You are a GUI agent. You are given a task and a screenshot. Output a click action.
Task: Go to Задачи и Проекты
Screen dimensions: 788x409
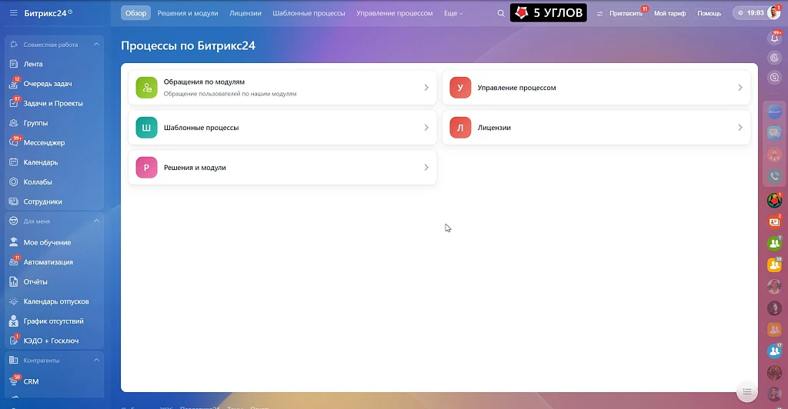53,103
